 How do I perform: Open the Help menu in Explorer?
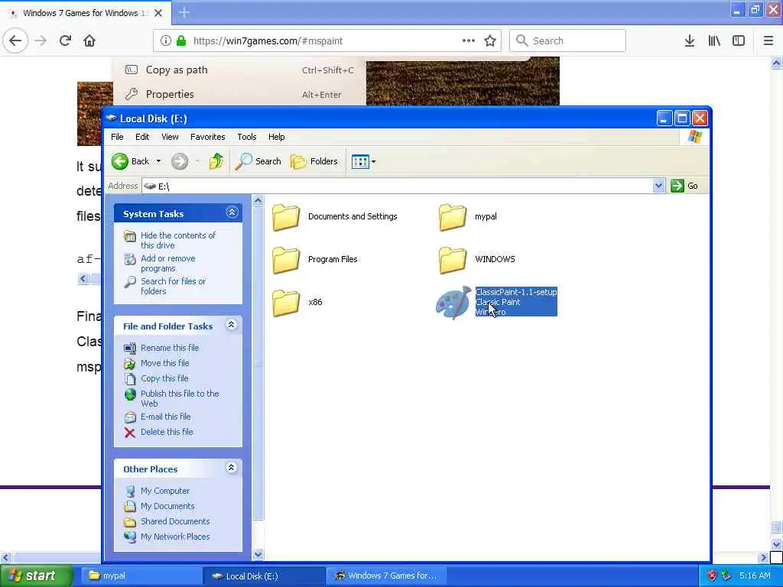tap(276, 137)
